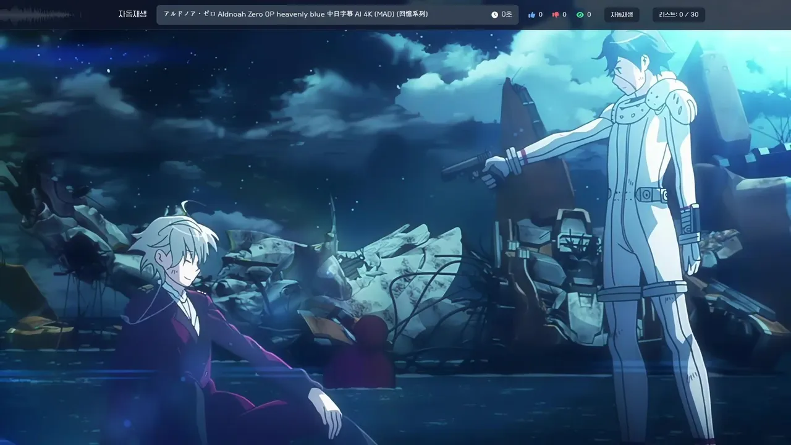
Task: Click the Aldnoah Zero OP heavenly blue title
Action: point(295,14)
